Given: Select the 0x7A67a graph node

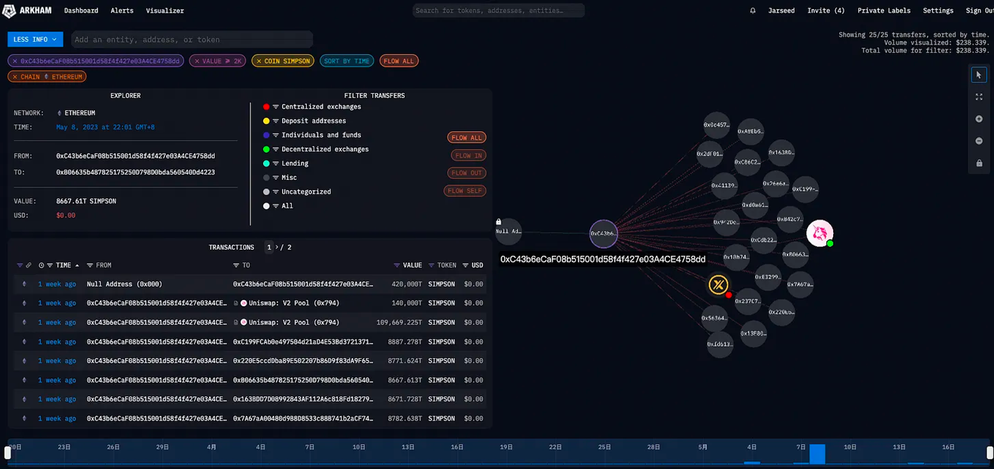Looking at the screenshot, I should point(800,285).
